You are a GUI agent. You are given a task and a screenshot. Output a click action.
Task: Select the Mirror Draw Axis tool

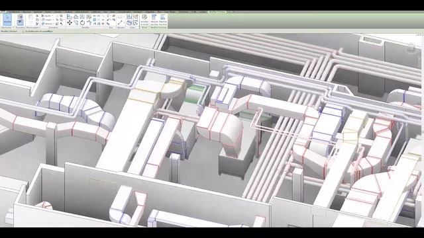(89, 17)
